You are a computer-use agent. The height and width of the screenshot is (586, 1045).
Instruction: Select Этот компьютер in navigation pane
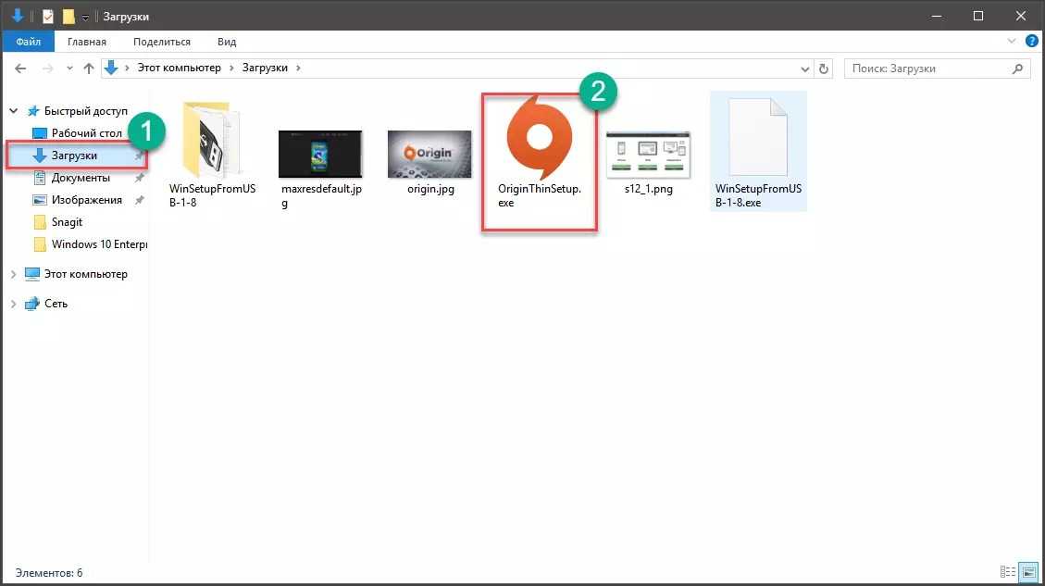[x=85, y=274]
